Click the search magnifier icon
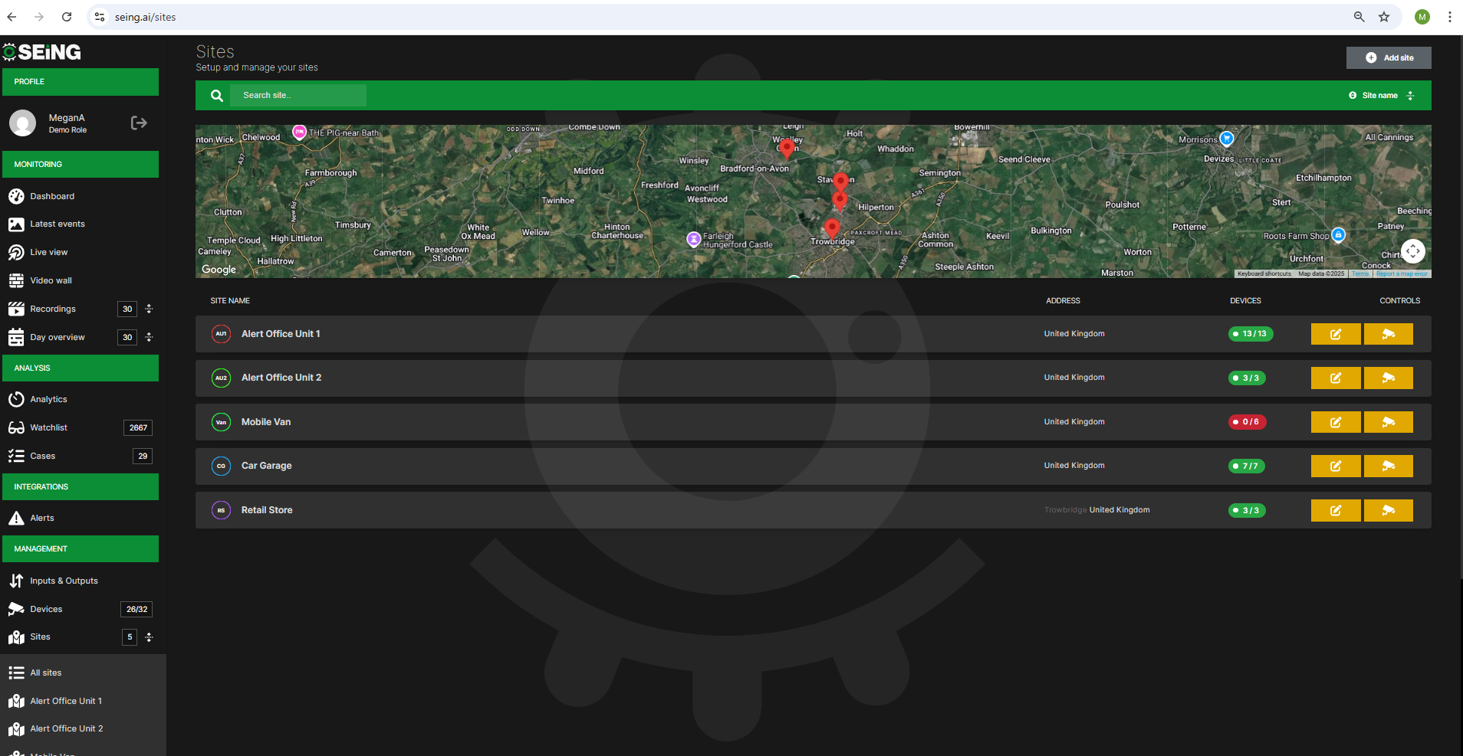The image size is (1463, 756). tap(217, 95)
